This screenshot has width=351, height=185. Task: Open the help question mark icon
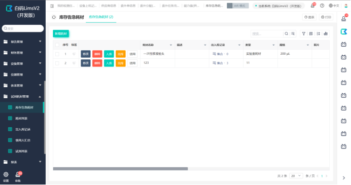[322, 6]
